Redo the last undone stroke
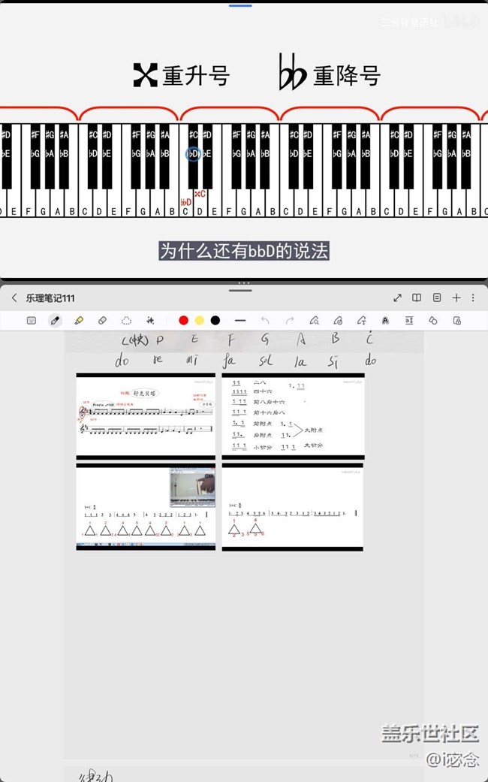The image size is (488, 782). click(x=290, y=320)
